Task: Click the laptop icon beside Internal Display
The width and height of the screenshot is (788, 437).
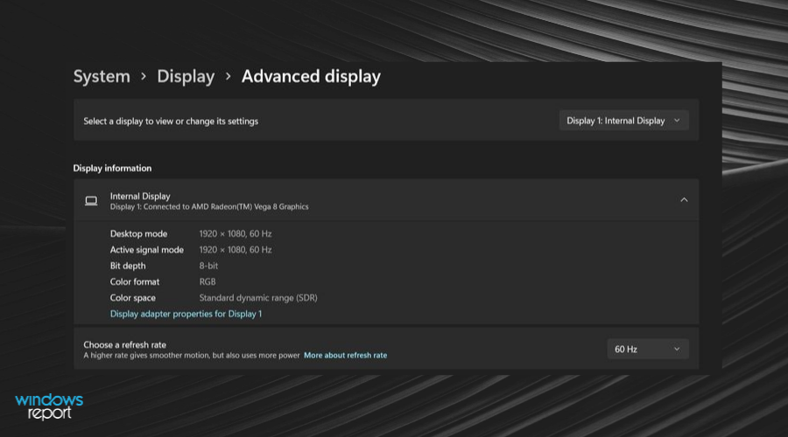Action: point(91,201)
